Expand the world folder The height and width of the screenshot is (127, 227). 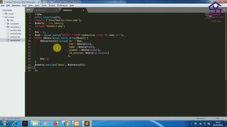click(x=3, y=14)
